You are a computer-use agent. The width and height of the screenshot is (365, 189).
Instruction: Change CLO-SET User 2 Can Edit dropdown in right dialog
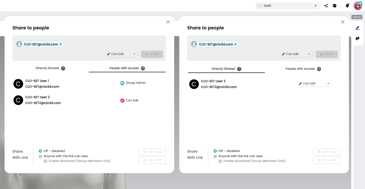[314, 83]
